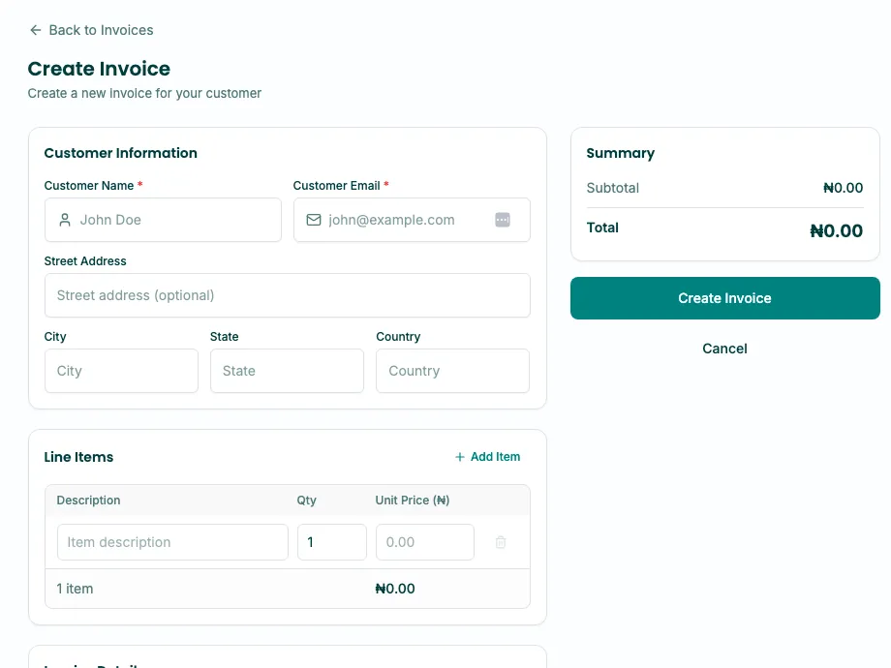
Task: Select the City input field
Action: point(122,371)
